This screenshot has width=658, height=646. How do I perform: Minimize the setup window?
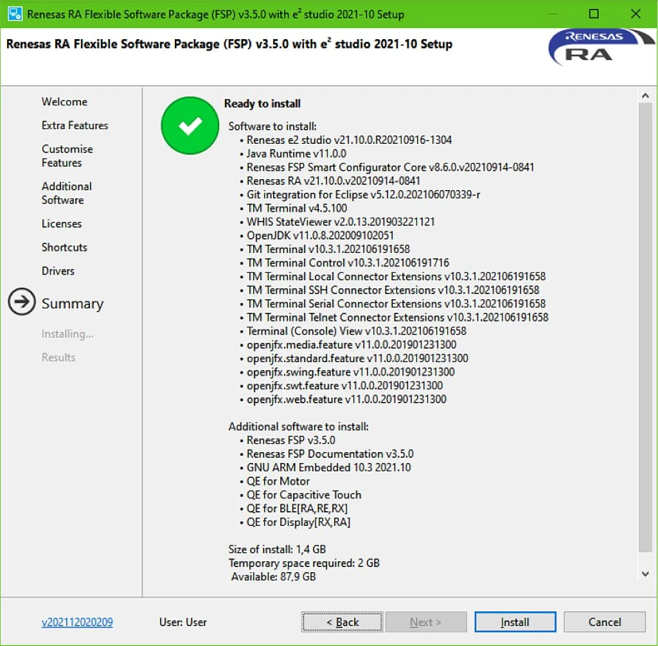pos(551,14)
